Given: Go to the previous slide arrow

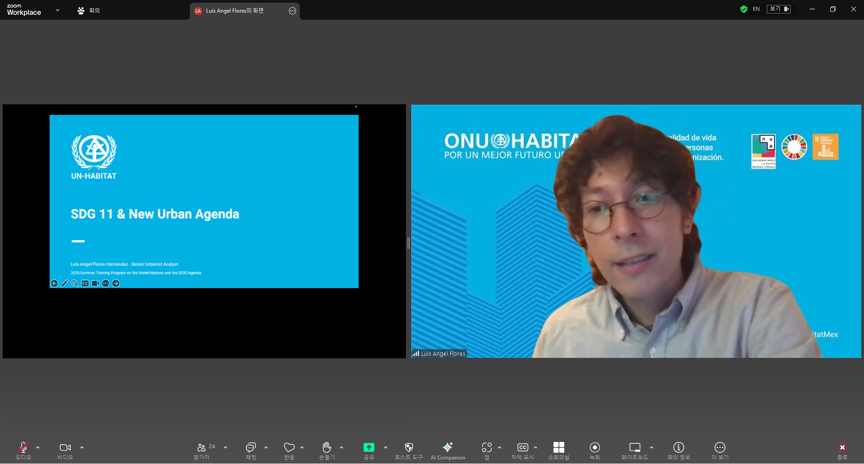Looking at the screenshot, I should click(x=54, y=283).
